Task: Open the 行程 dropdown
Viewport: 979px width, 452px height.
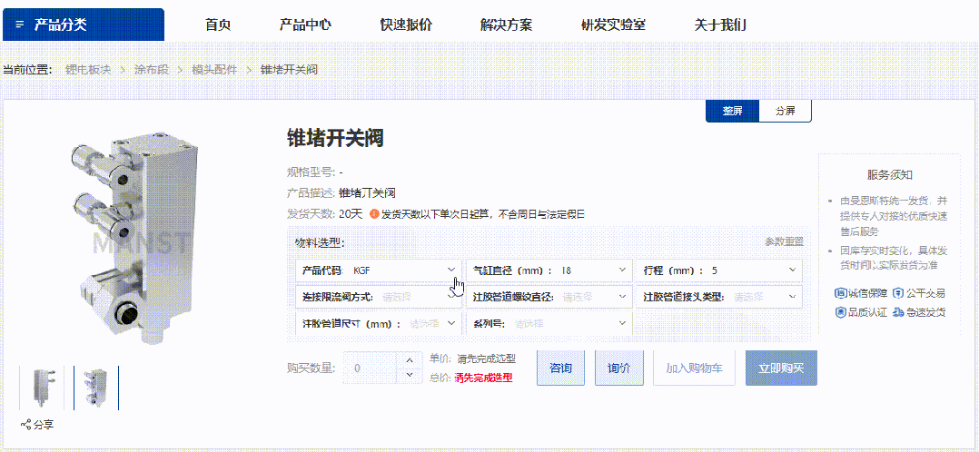Action: pyautogui.click(x=719, y=270)
